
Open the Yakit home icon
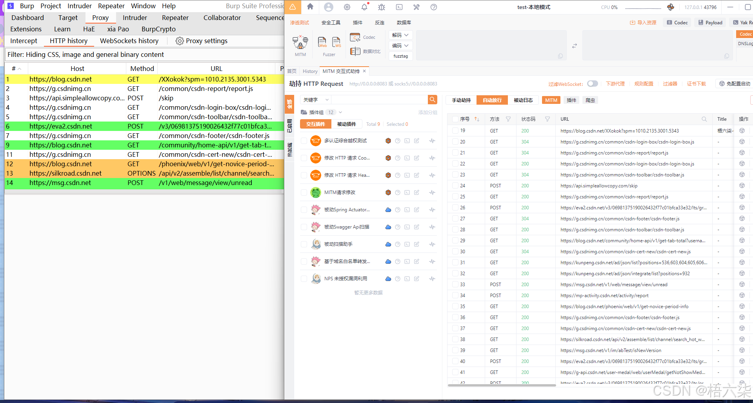tap(310, 7)
